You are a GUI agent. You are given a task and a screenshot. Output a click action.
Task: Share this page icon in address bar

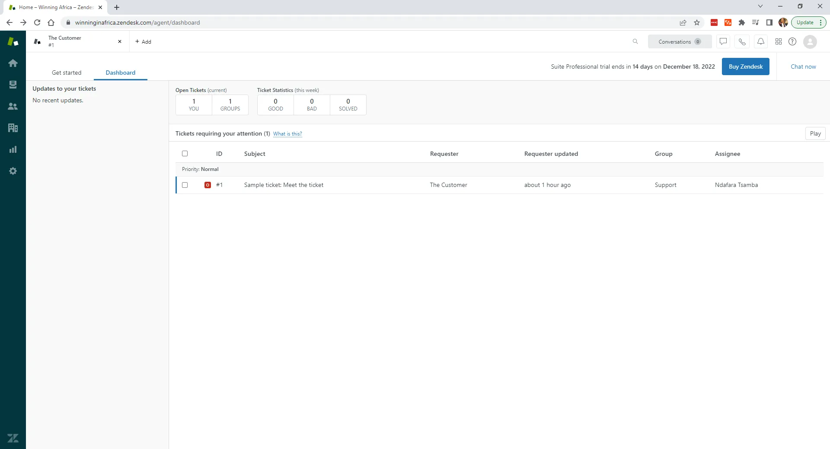(x=683, y=22)
